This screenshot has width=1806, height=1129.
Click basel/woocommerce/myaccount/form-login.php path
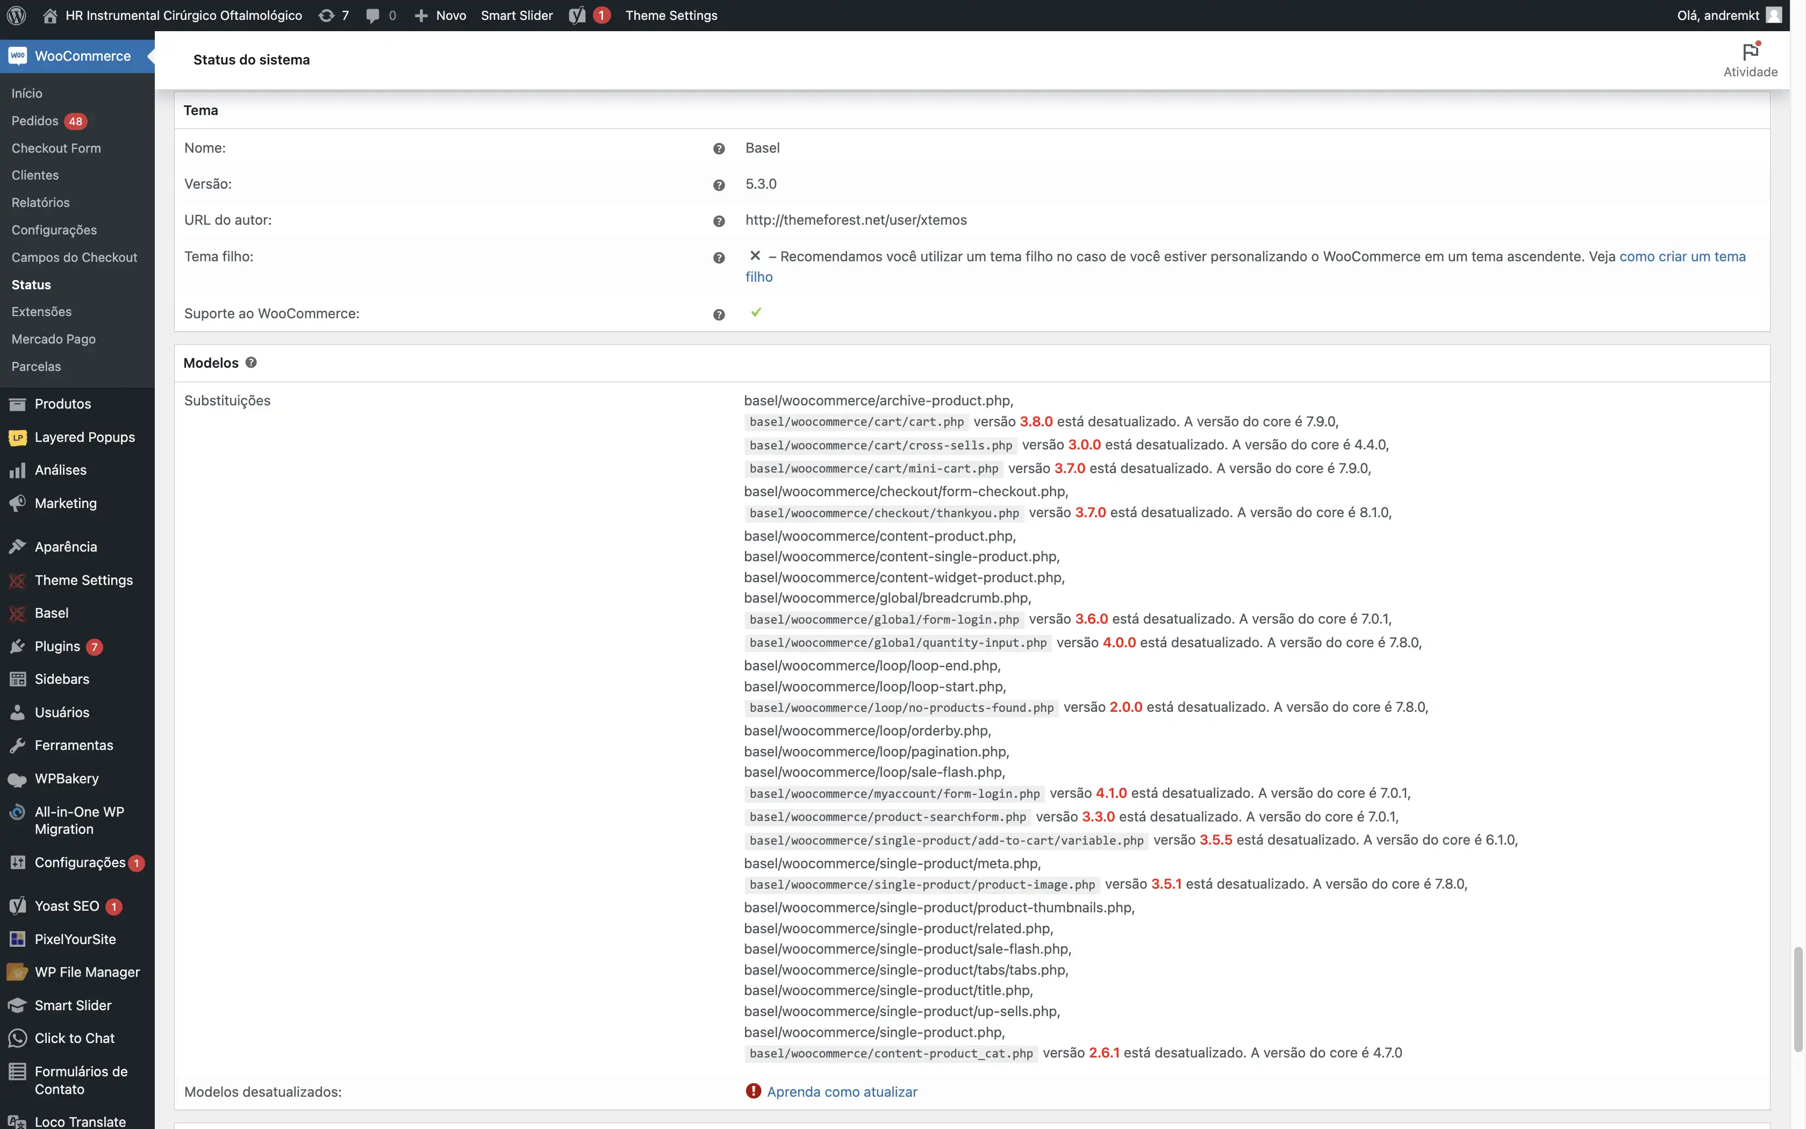pos(894,793)
